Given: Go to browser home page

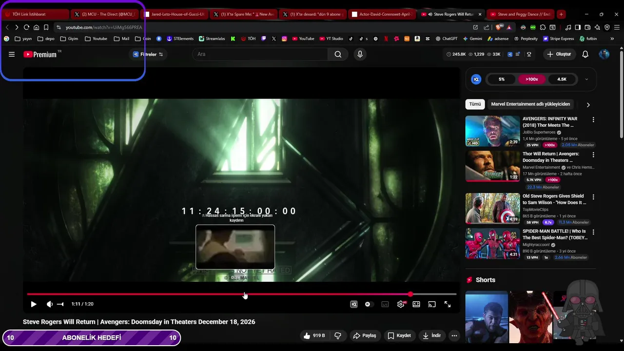Looking at the screenshot, I should [x=36, y=27].
